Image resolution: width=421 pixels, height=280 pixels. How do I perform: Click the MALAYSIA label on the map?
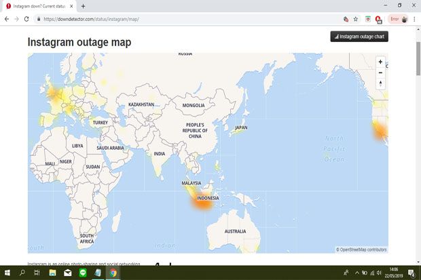[x=191, y=183]
